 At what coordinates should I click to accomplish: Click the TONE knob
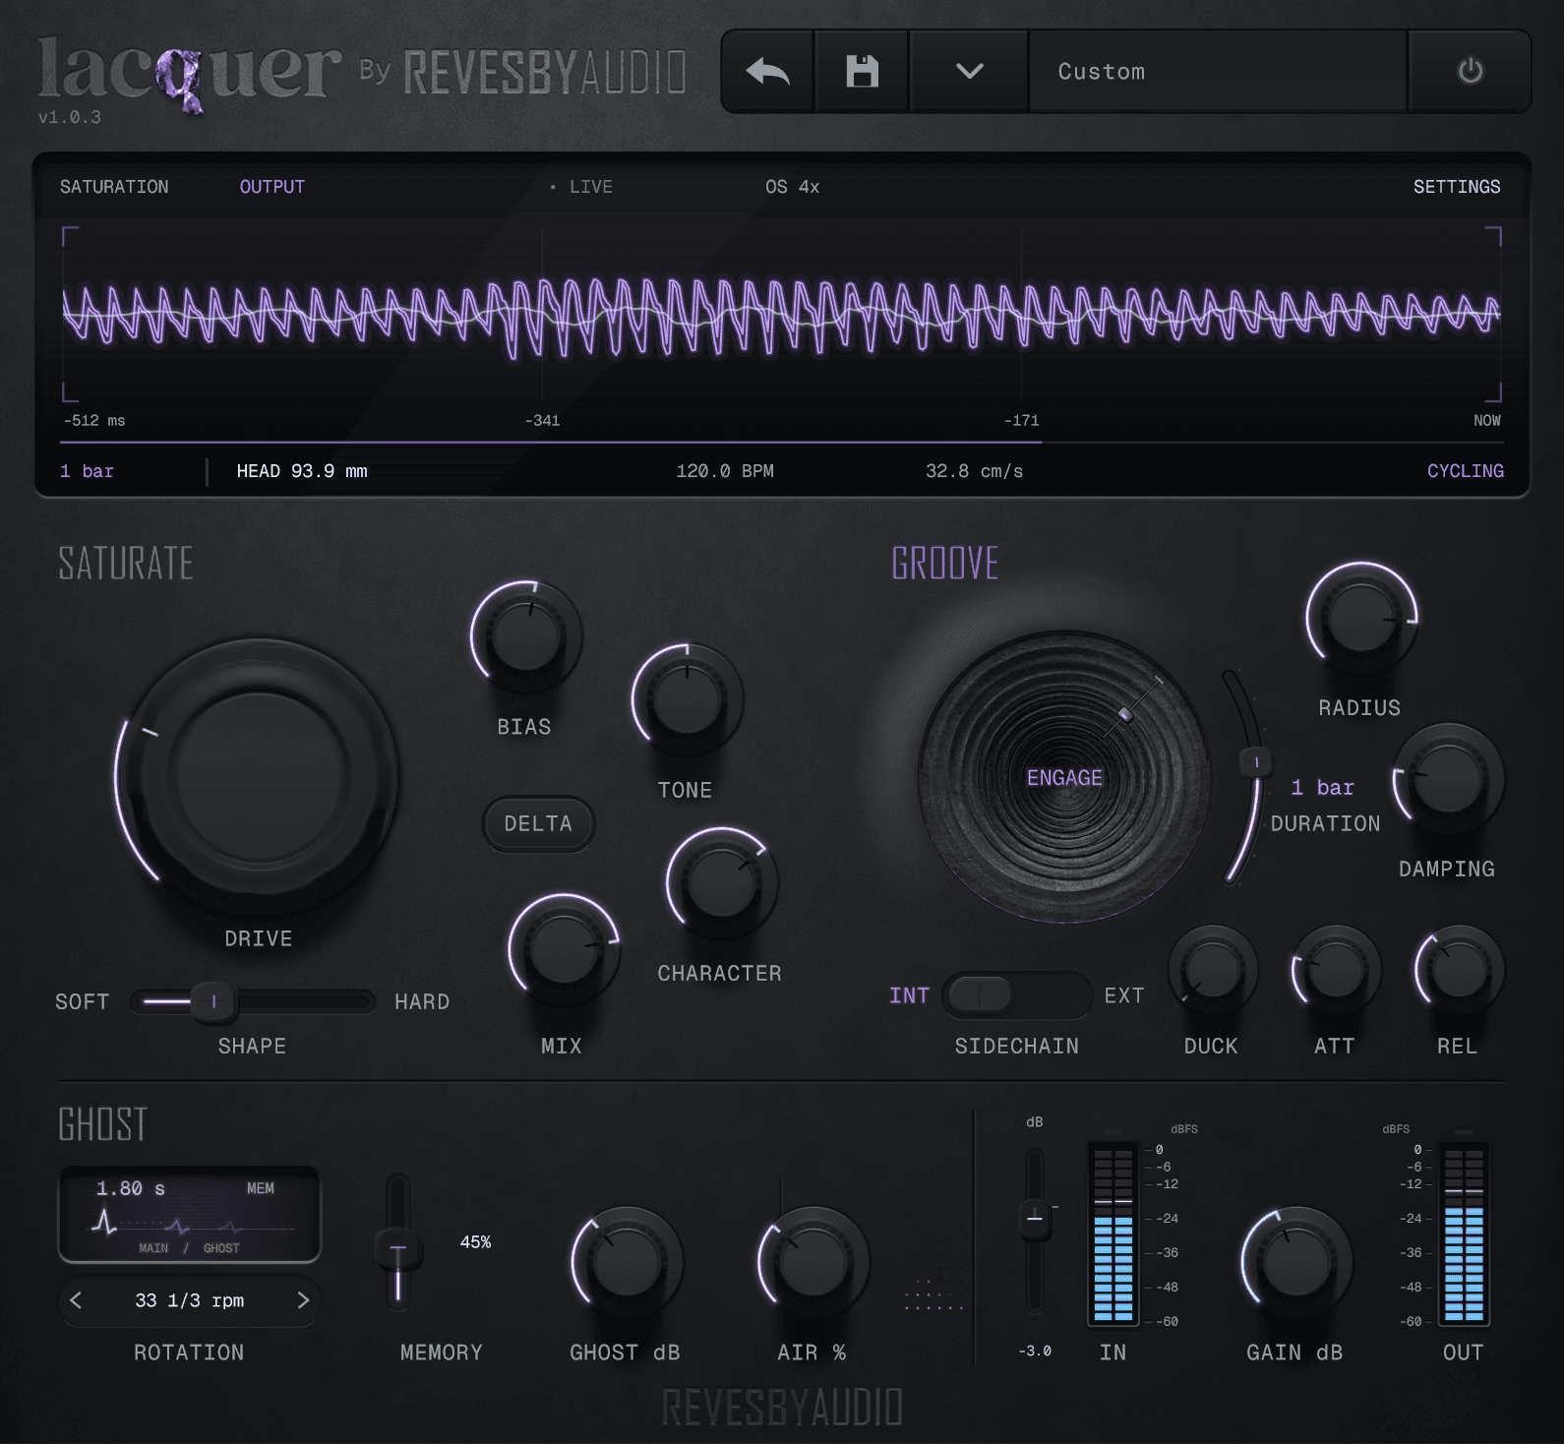click(687, 698)
